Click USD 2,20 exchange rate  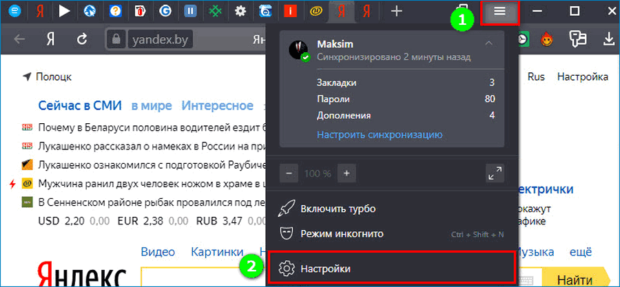point(61,221)
